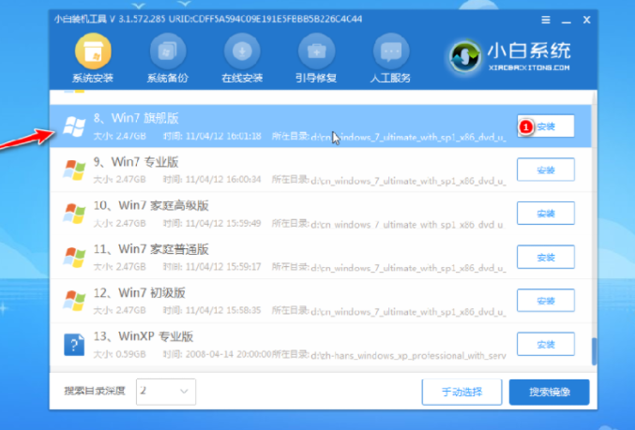This screenshot has height=430, width=635.
Task: Open the 在线安装 download icon
Action: pyautogui.click(x=242, y=52)
